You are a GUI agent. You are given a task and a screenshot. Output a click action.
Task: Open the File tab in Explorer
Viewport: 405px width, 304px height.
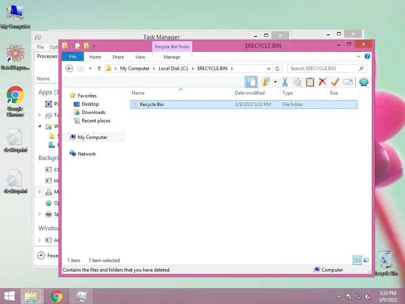pos(73,57)
